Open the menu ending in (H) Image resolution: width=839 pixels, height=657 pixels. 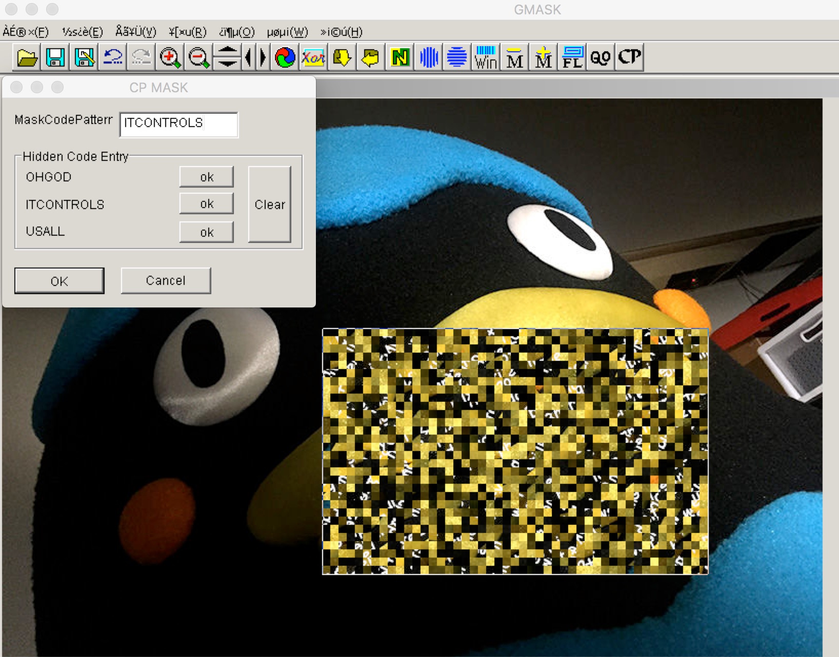342,32
